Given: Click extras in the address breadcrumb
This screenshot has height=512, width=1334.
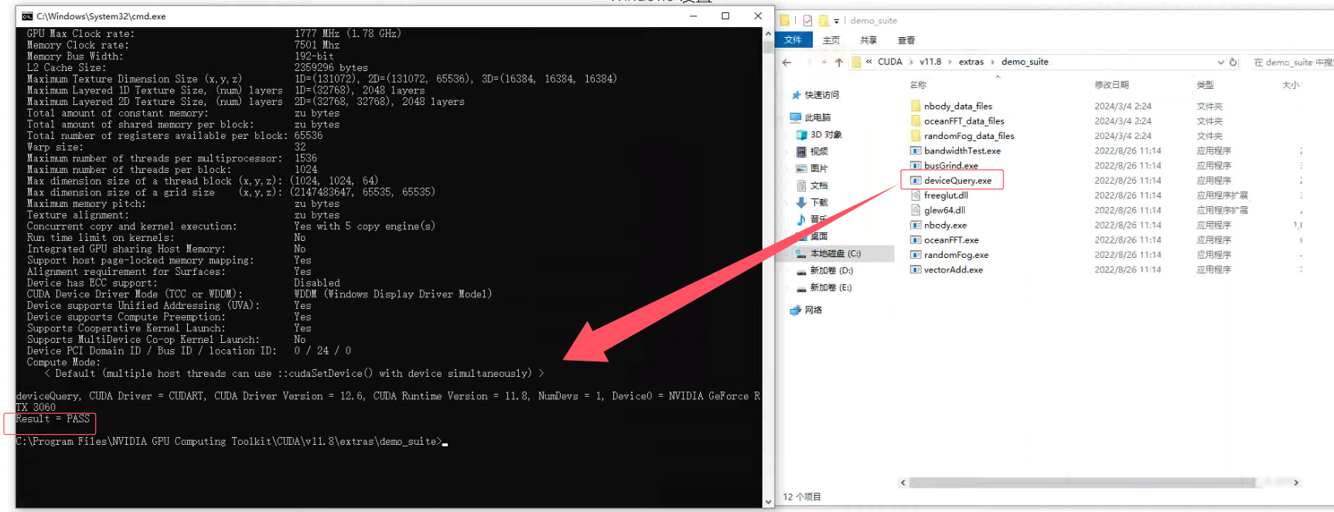Looking at the screenshot, I should (x=971, y=62).
